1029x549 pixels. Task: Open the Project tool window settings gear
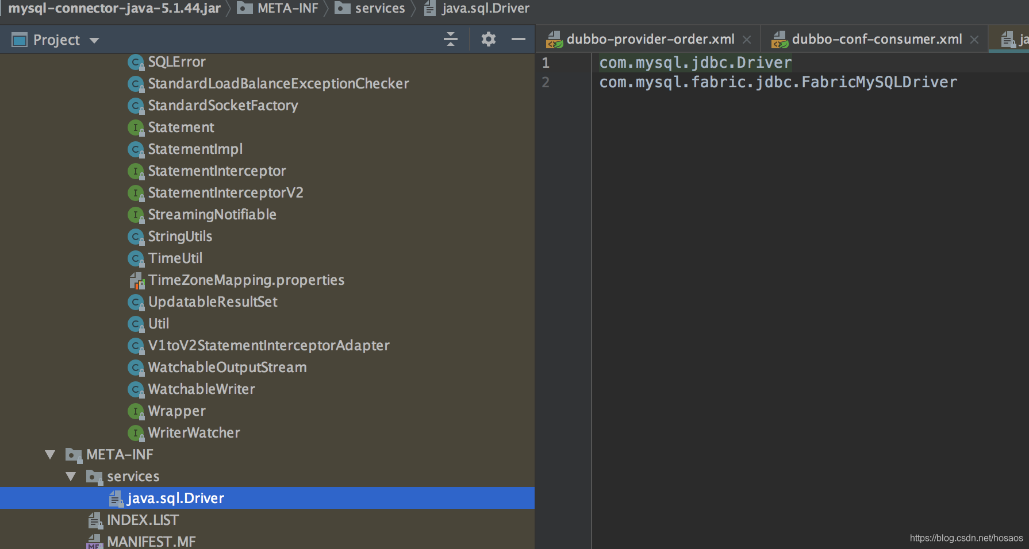click(x=488, y=39)
